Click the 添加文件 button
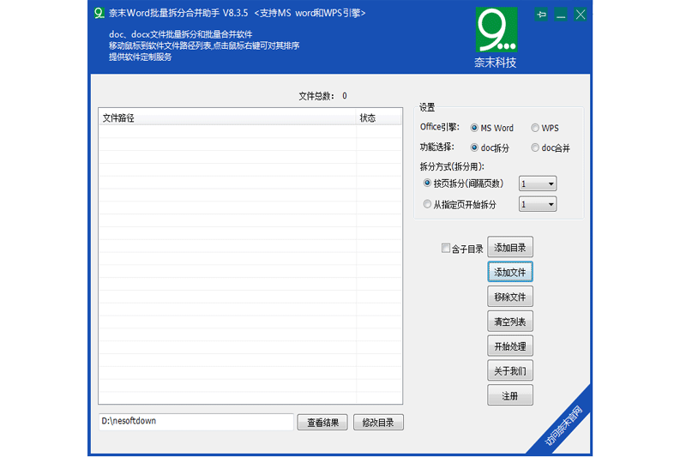This screenshot has height=457, width=686. 510,272
